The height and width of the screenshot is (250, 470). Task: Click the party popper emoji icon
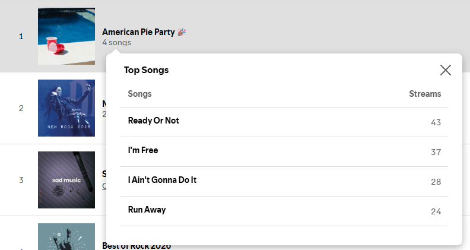click(x=182, y=32)
